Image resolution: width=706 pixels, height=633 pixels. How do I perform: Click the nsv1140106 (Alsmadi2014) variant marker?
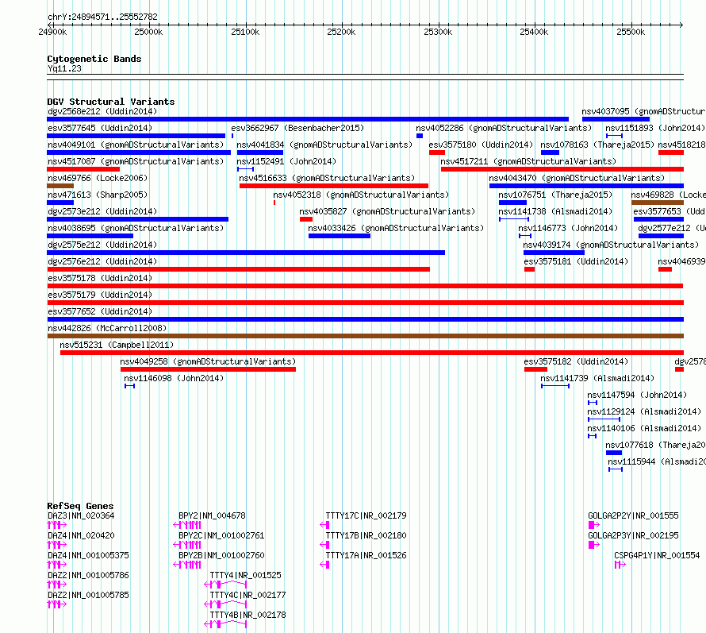tap(592, 436)
